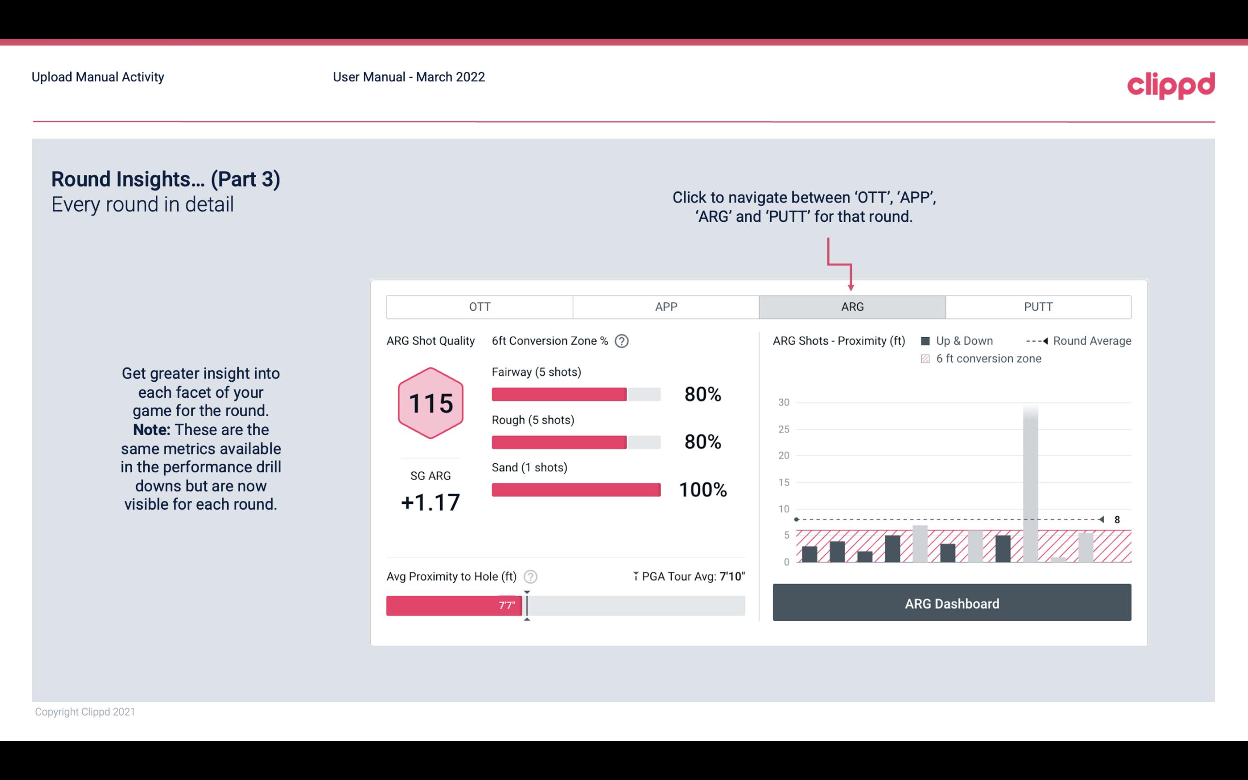Select the OTT tab
Viewport: 1248px width, 780px height.
click(479, 306)
